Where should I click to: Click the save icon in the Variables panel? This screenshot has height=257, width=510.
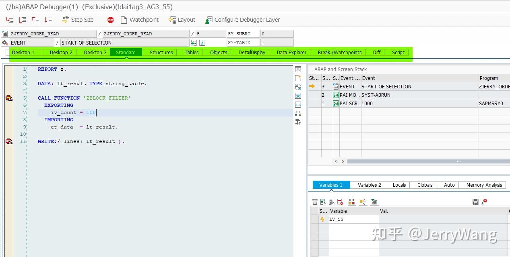(x=475, y=201)
